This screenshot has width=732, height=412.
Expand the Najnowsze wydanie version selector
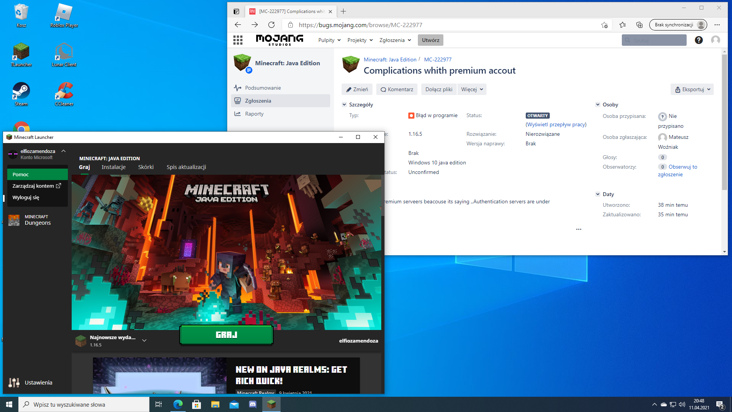144,340
